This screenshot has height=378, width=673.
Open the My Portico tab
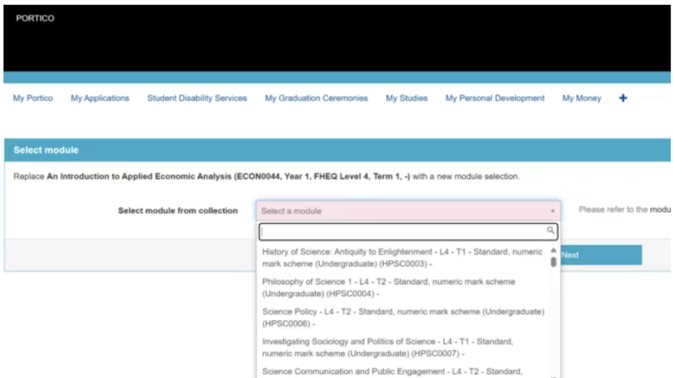[x=32, y=98]
